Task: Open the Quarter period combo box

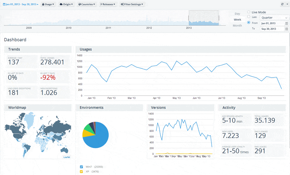Action: coord(274,18)
